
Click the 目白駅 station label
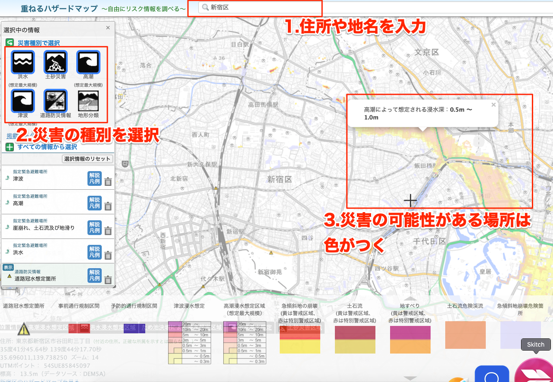(240, 44)
